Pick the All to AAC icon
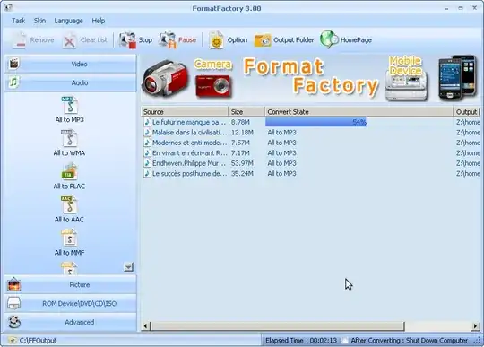Screen dimensions: 484x347 69,204
